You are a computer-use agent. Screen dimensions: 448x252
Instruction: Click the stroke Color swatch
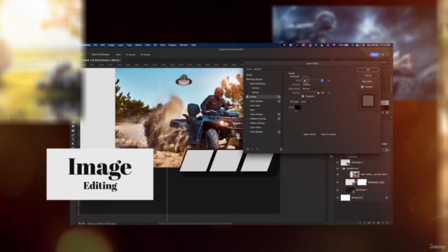point(297,107)
